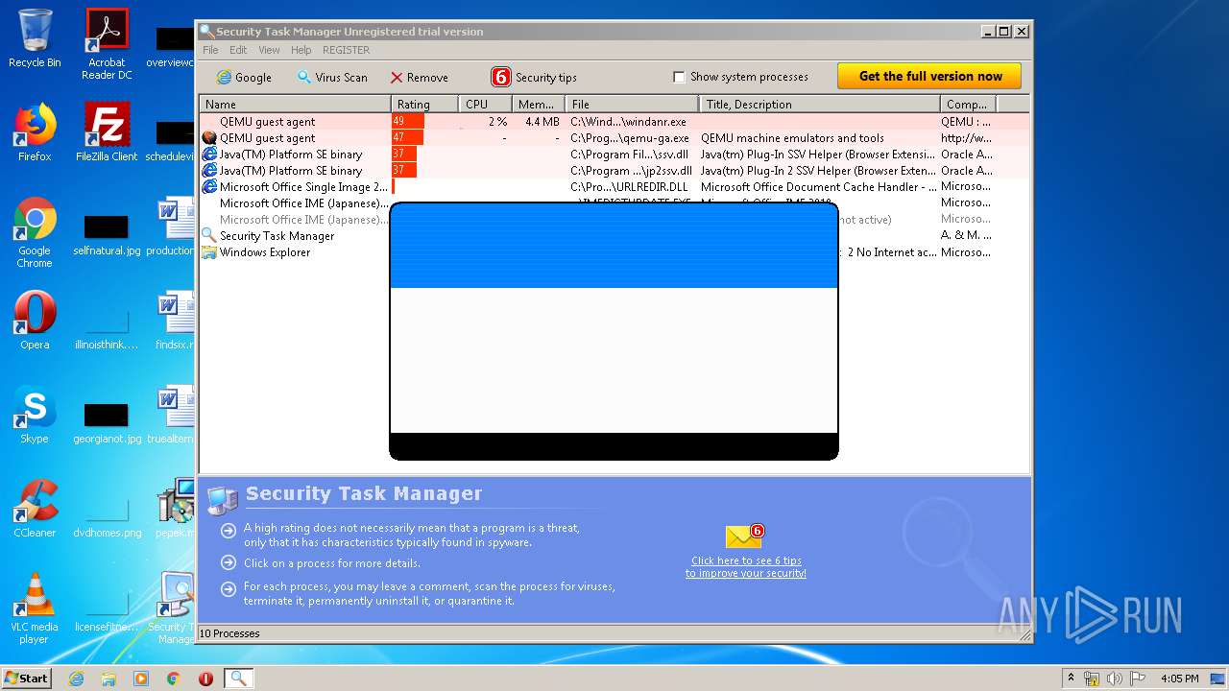This screenshot has height=691, width=1229.
Task: Click the 4.4 MB memory value
Action: pyautogui.click(x=542, y=122)
